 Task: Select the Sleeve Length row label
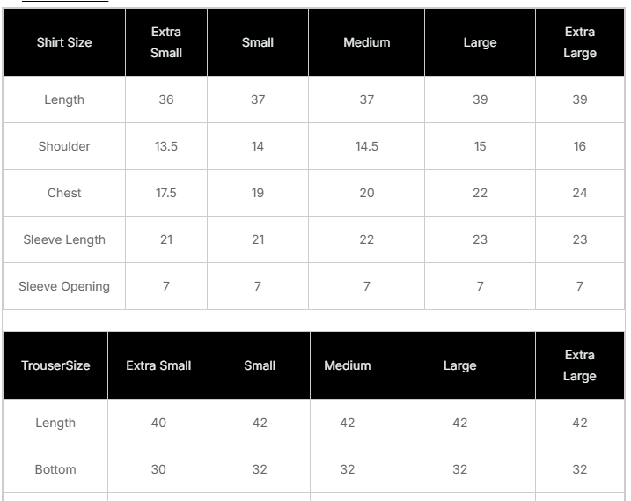tap(64, 239)
